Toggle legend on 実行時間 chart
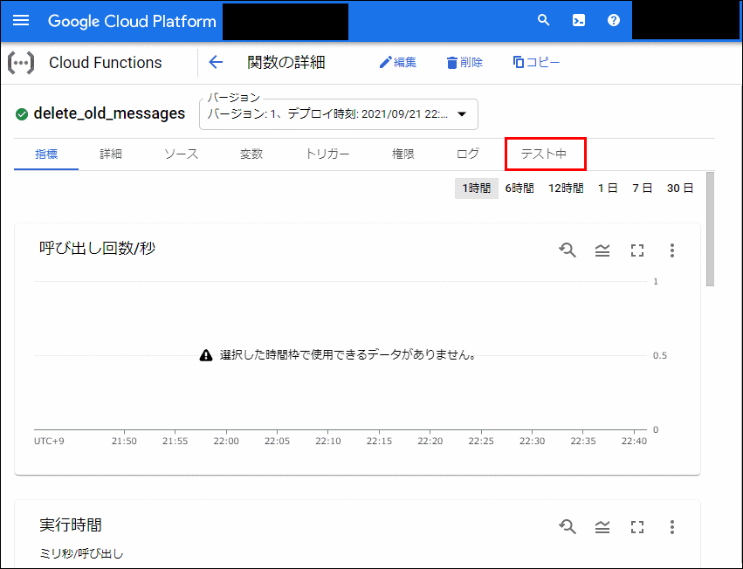This screenshot has width=743, height=569. 602,527
